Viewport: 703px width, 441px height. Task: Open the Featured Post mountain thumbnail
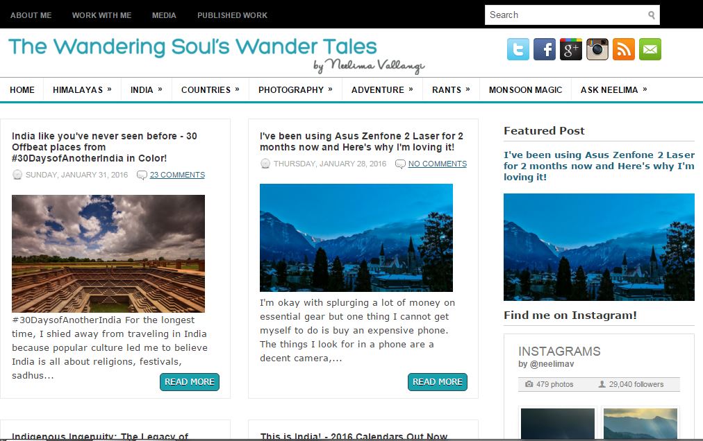click(599, 247)
